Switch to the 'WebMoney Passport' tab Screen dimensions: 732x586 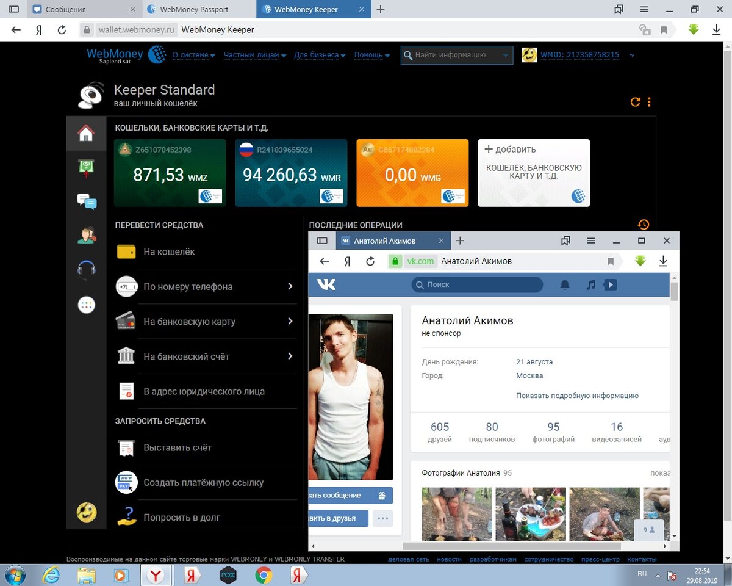point(200,9)
